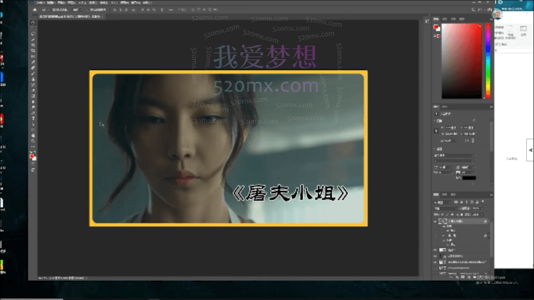The width and height of the screenshot is (534, 300).
Task: Select the Pen tool
Action: click(33, 113)
